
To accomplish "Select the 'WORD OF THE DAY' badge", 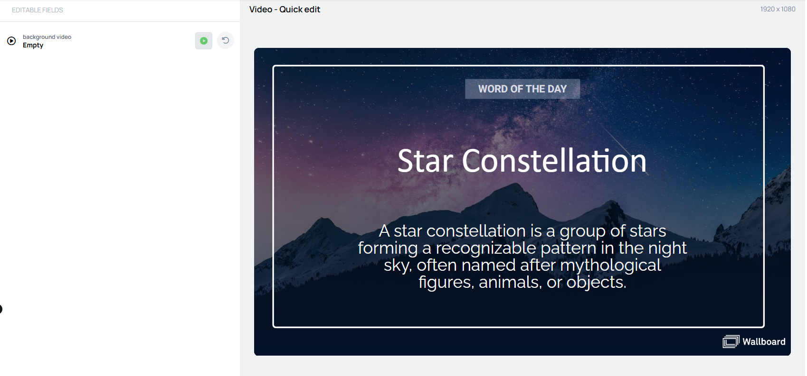I will tap(522, 89).
